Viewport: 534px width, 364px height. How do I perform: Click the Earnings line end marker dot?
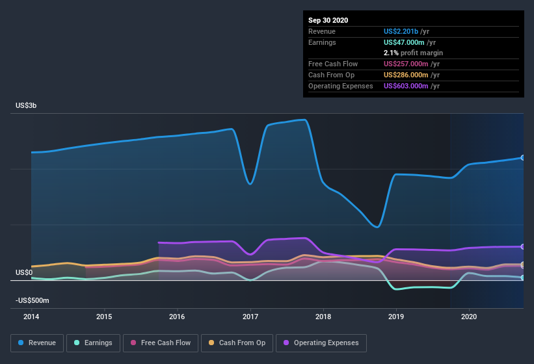coord(523,278)
